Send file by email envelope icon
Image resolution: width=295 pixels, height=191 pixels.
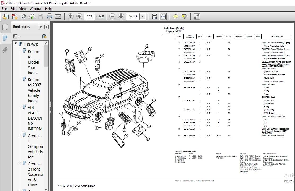58,17
